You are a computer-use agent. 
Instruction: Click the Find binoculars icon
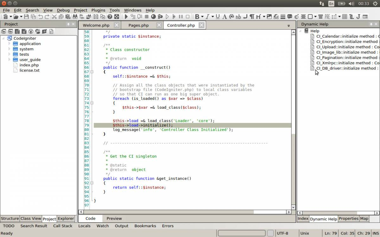coord(75,17)
